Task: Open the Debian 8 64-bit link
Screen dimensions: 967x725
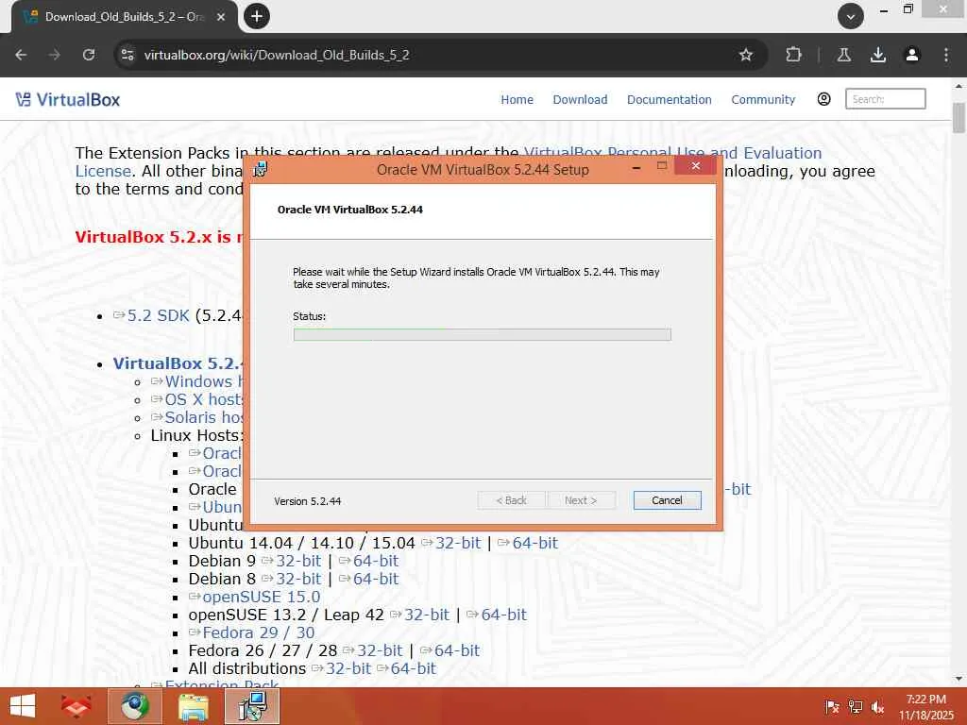Action: [x=375, y=579]
